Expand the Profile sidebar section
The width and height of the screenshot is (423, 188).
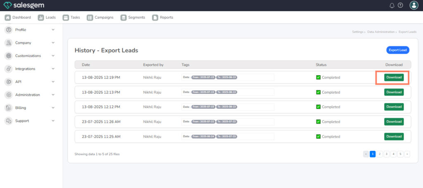[53, 30]
